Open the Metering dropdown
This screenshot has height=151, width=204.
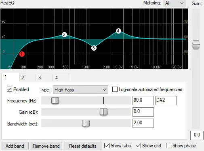175,3
